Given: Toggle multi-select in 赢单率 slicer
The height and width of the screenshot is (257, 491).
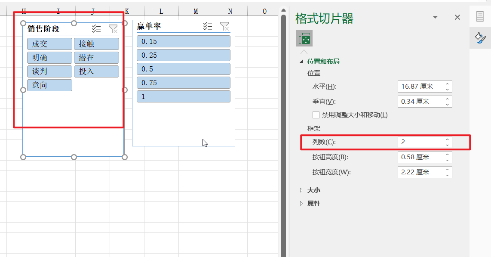Looking at the screenshot, I should pos(208,26).
